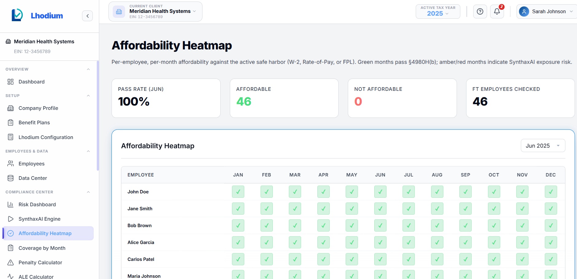The image size is (577, 279).
Task: Open the help question-mark icon
Action: [x=480, y=12]
